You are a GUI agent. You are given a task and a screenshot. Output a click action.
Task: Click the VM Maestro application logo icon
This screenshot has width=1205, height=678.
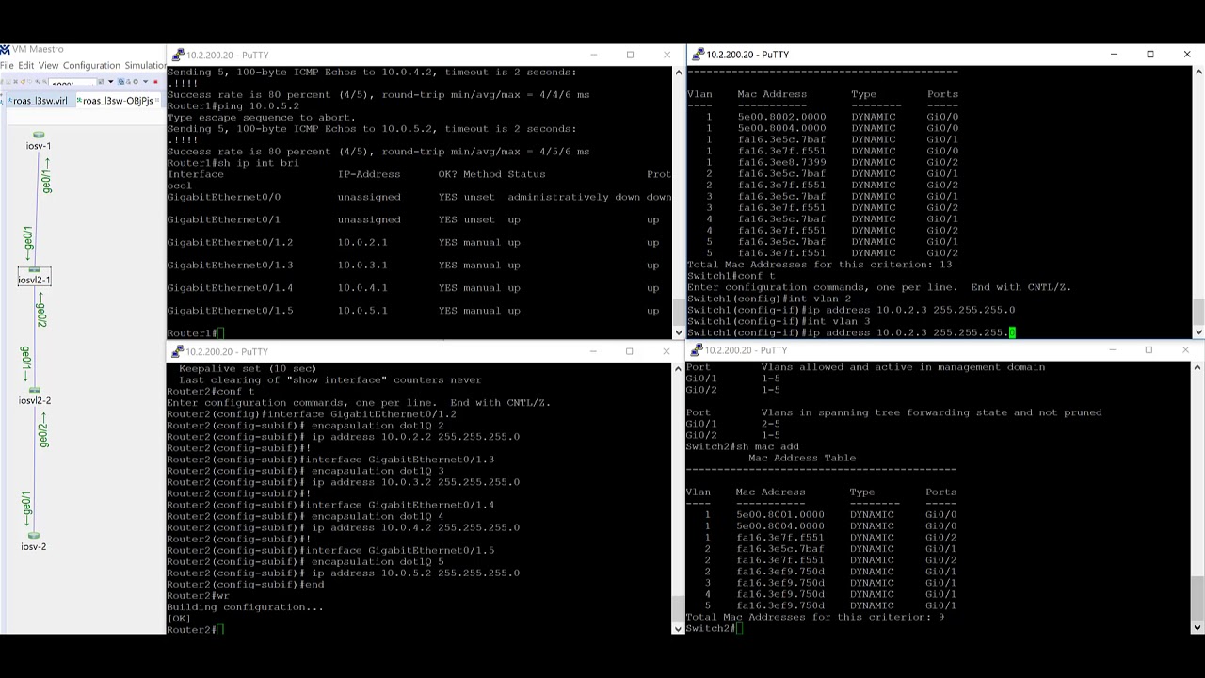tap(6, 49)
